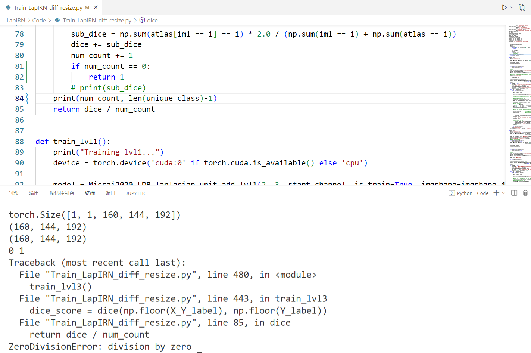
Task: Select the 输出 panel tab
Action: 34,193
